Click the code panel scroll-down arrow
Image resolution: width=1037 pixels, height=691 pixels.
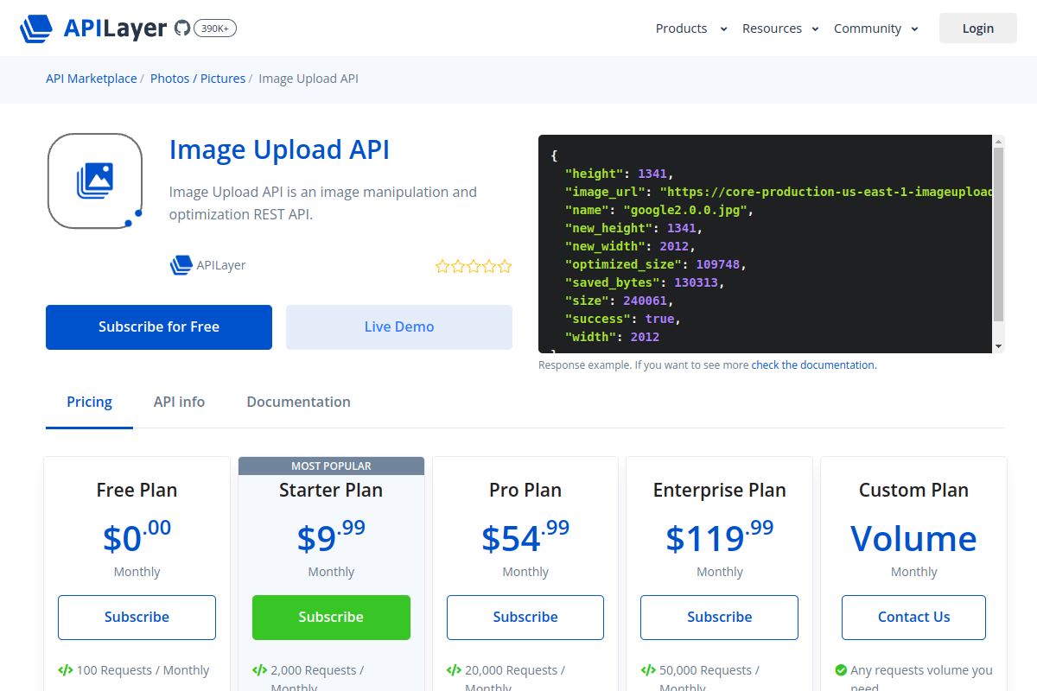pyautogui.click(x=999, y=346)
